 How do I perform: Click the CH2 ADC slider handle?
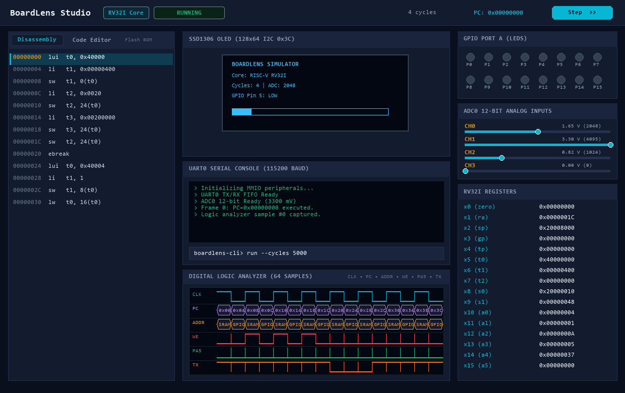point(502,158)
